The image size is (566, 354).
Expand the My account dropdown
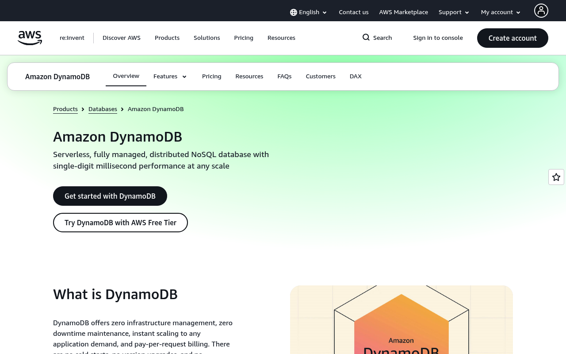[501, 12]
